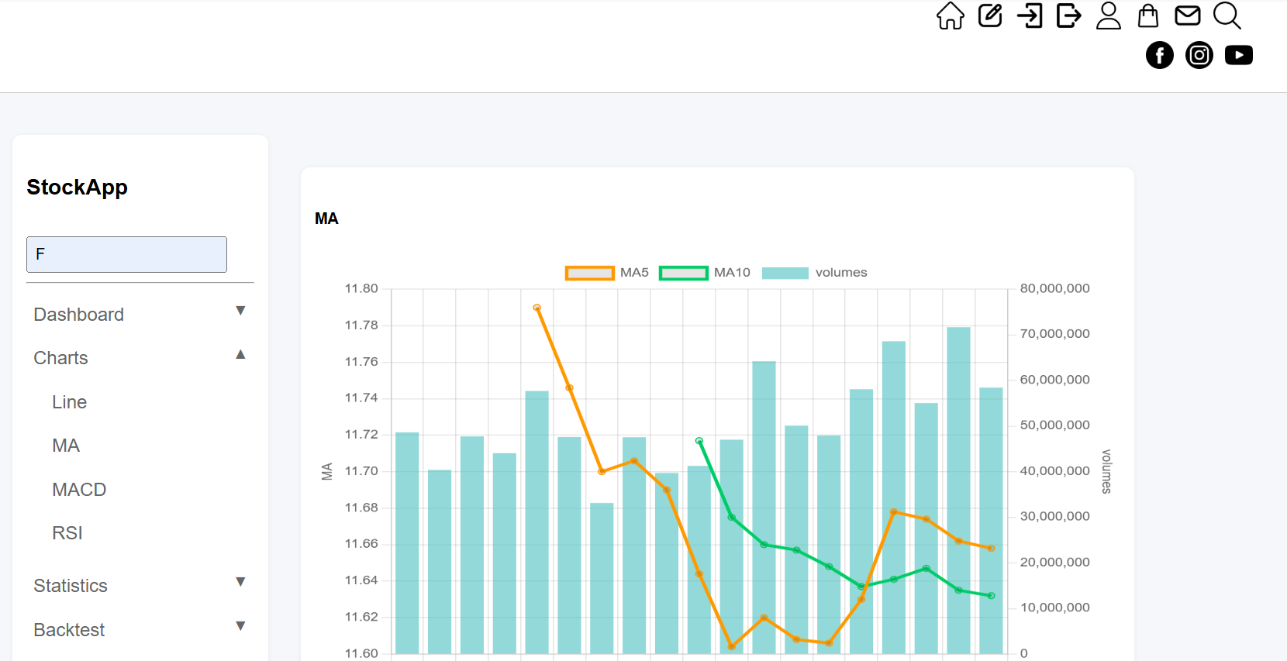This screenshot has width=1287, height=661.
Task: Expand the Statistics menu section
Action: click(x=140, y=586)
